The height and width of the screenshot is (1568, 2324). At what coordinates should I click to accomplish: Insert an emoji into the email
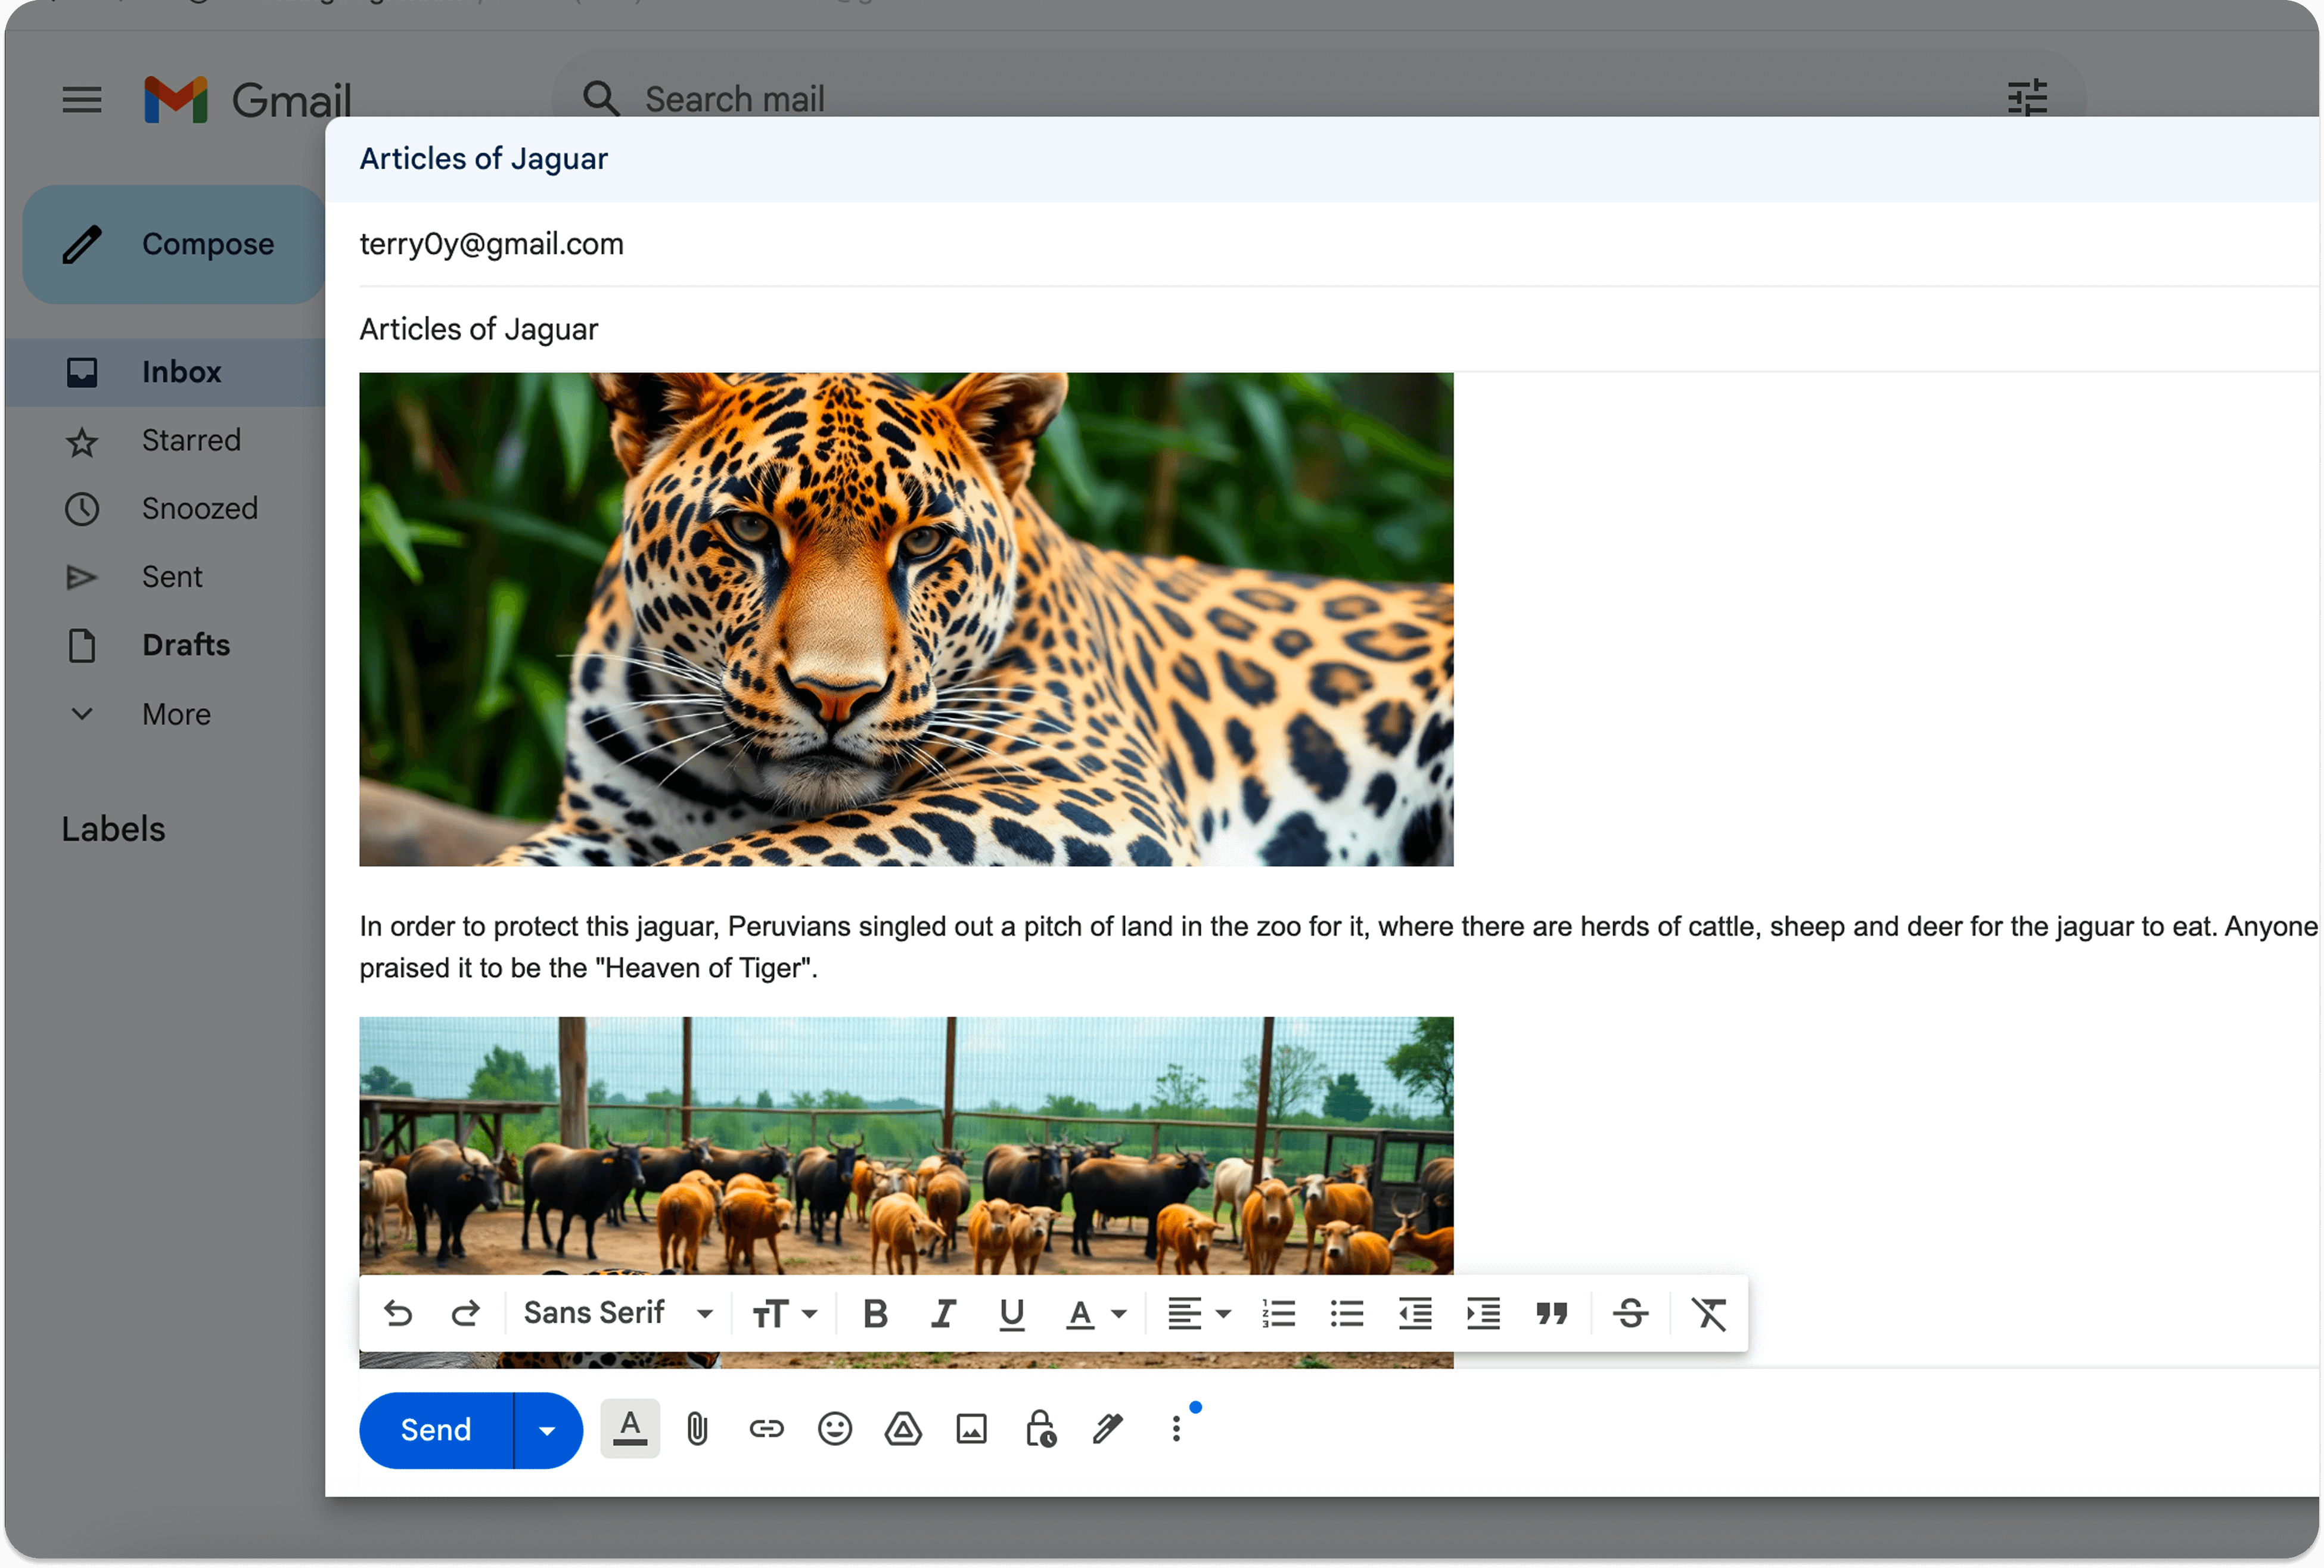click(834, 1429)
